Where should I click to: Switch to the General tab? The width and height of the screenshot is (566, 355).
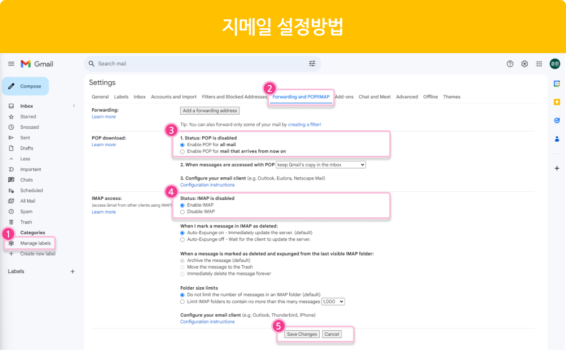point(100,97)
